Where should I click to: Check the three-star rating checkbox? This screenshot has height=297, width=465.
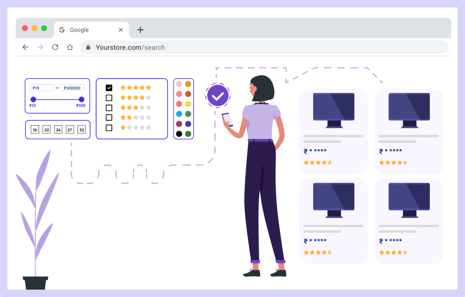[109, 108]
